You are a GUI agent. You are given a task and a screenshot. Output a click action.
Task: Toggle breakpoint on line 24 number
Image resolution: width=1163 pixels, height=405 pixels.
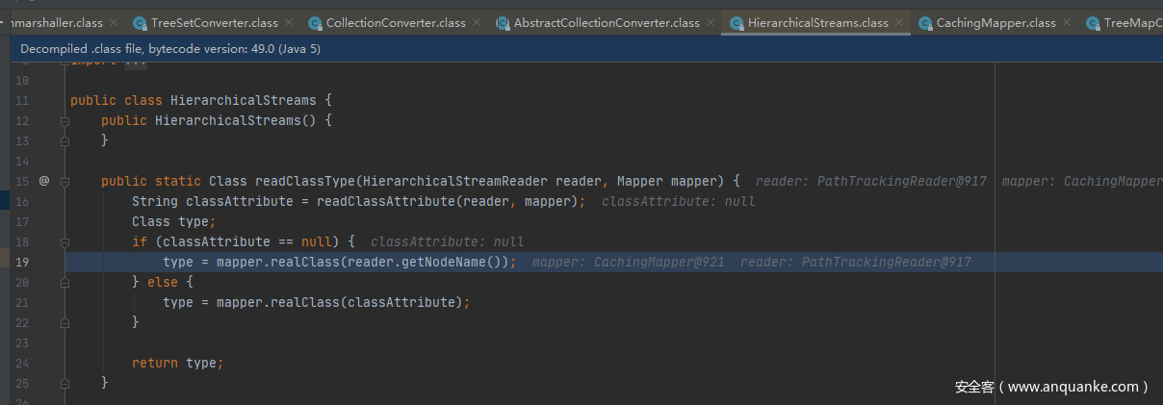tap(22, 363)
